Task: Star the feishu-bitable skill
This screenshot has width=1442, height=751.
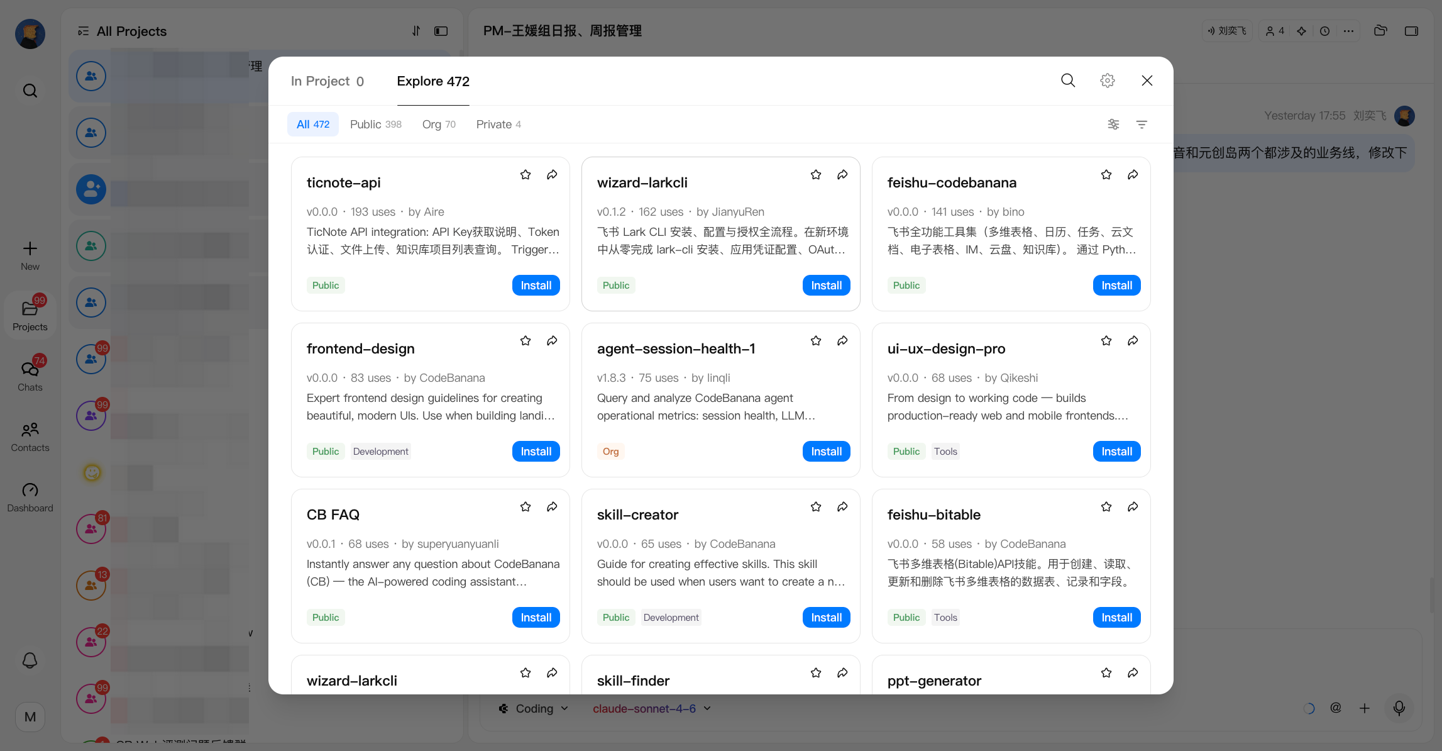Action: (x=1106, y=507)
